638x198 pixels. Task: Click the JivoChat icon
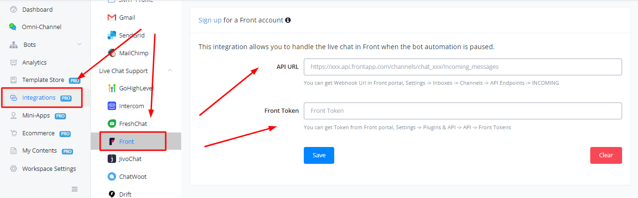pyautogui.click(x=111, y=159)
